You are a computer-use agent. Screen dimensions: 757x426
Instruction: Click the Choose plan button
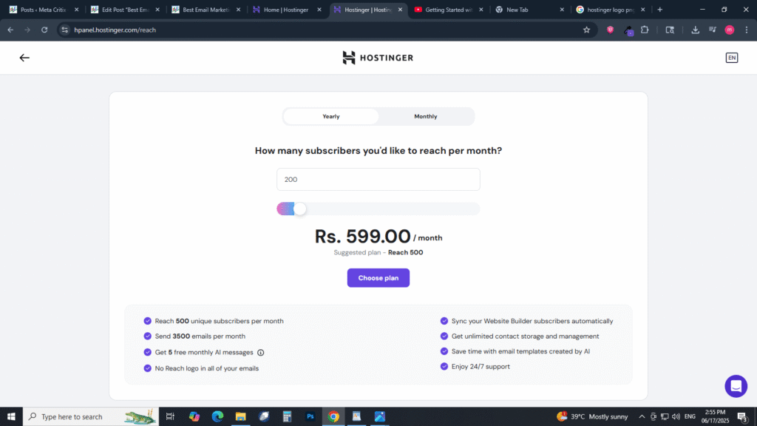coord(378,278)
